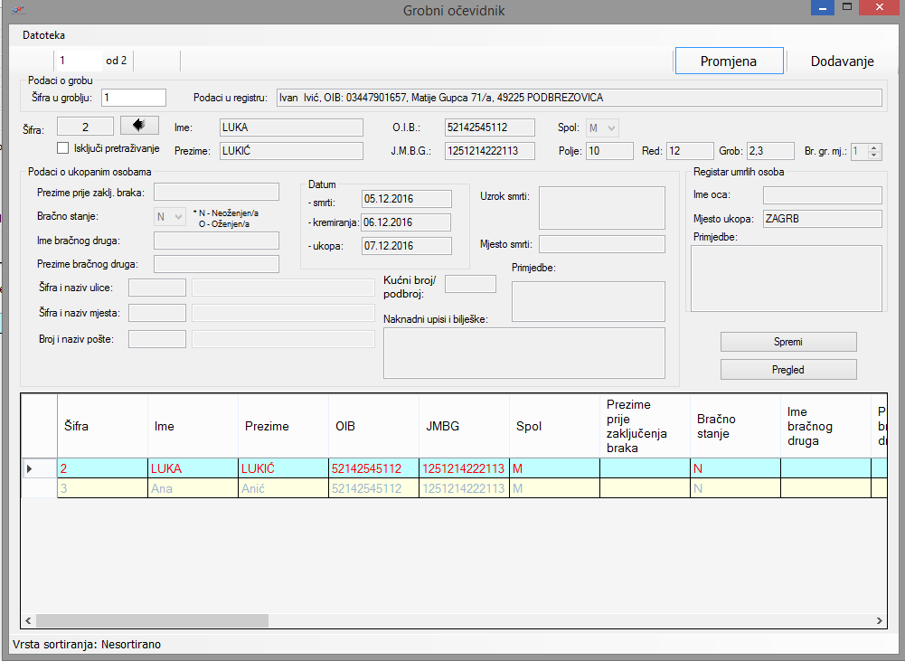Switch to Promjena mode
The height and width of the screenshot is (661, 905).
tap(728, 61)
